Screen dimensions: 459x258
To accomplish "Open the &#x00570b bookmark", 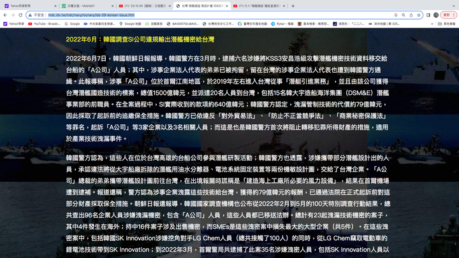I will 183,24.
